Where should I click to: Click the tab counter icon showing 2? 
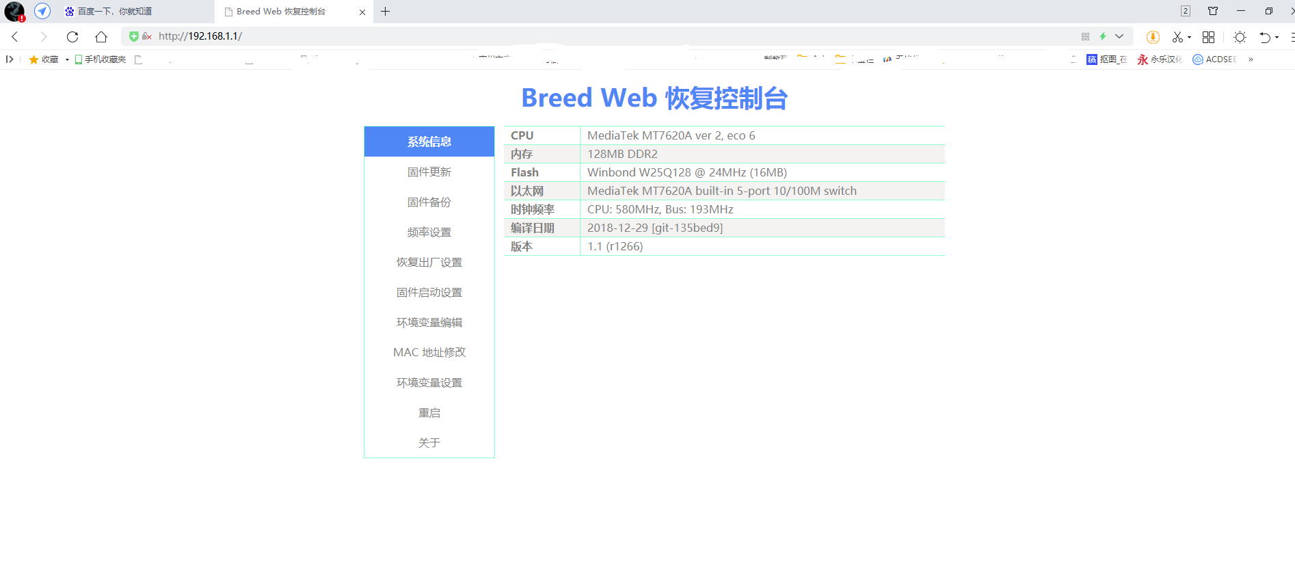[1186, 11]
